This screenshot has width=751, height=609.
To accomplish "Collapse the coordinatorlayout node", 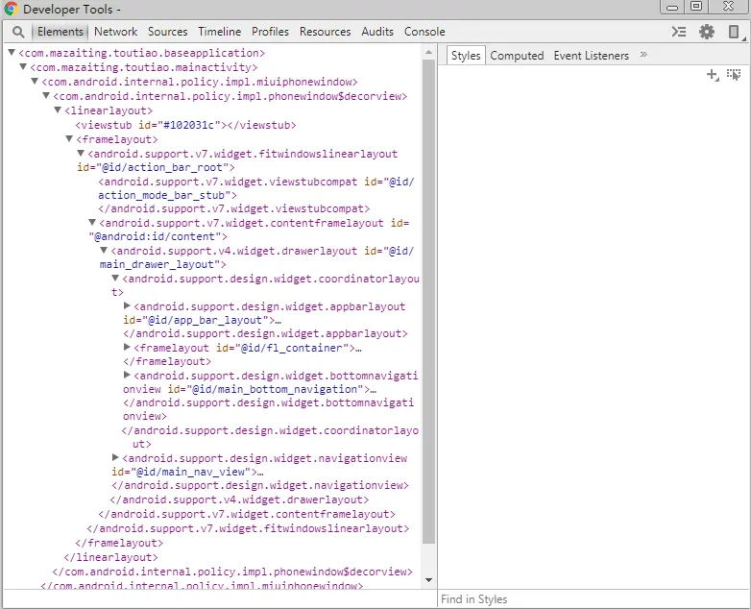I will click(x=115, y=278).
